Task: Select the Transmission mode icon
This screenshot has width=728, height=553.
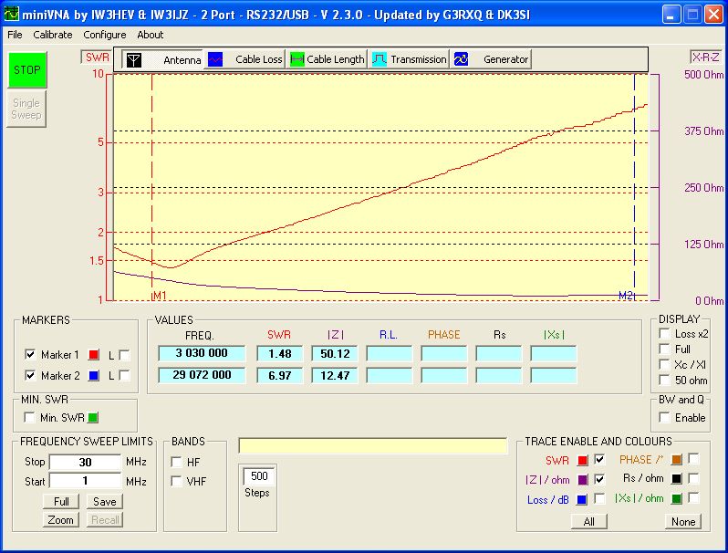Action: pos(379,59)
